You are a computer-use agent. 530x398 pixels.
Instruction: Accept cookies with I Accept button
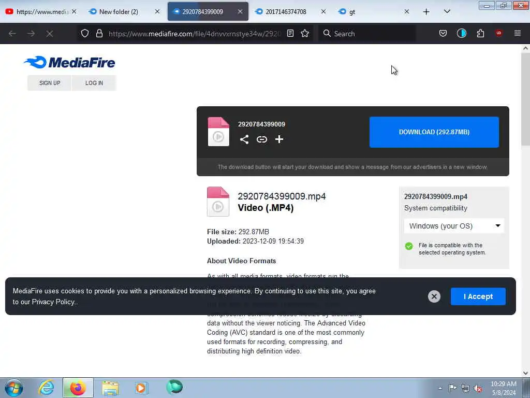[478, 296]
